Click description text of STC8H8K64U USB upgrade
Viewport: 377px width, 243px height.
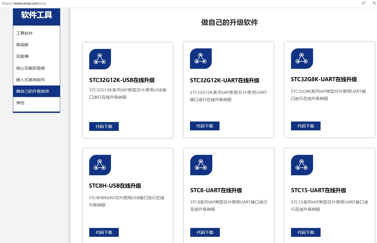click(x=127, y=201)
